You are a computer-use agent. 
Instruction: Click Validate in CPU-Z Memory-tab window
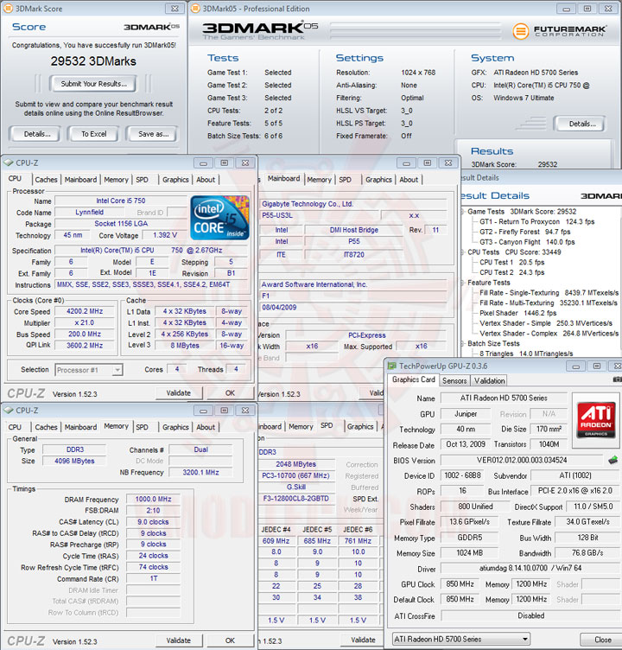click(x=179, y=640)
